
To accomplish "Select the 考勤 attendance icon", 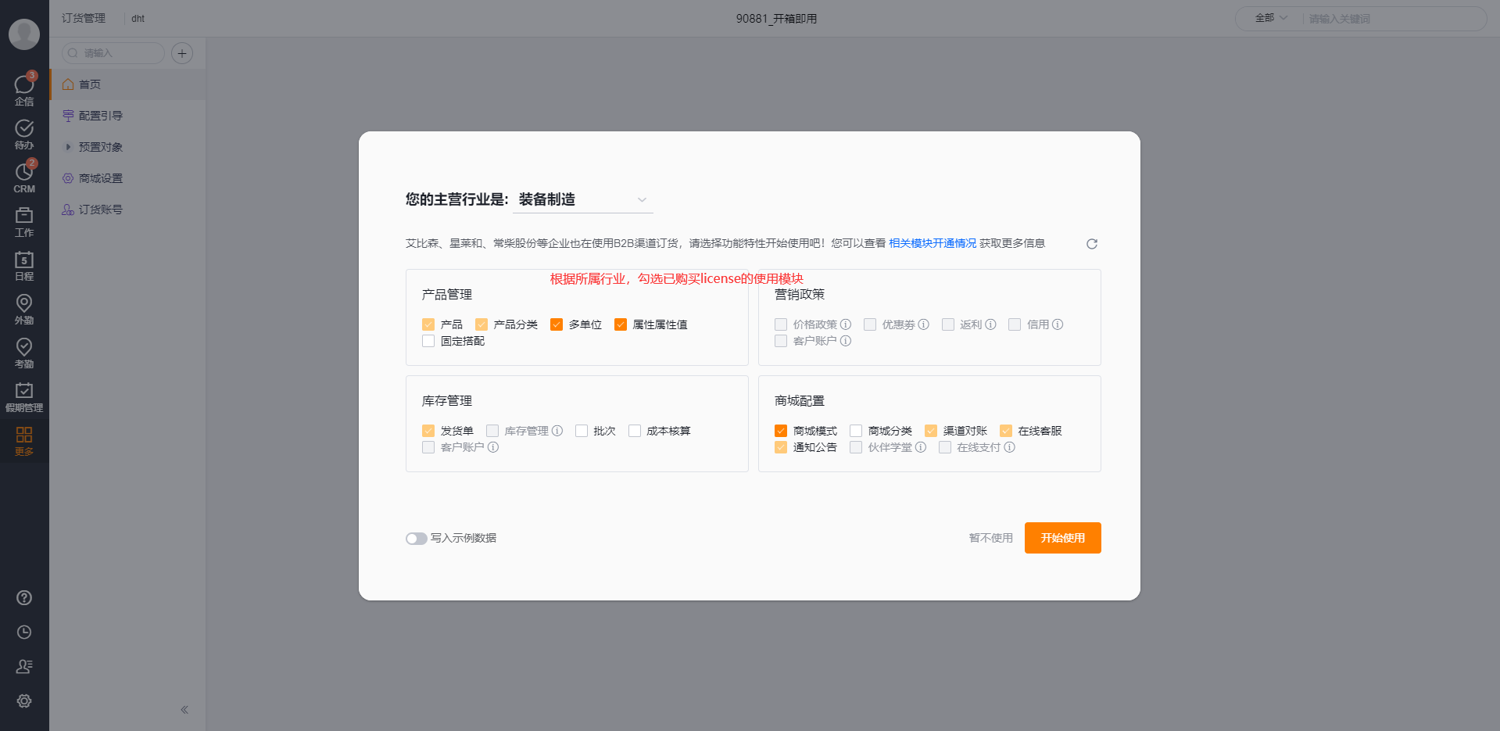I will tap(23, 351).
